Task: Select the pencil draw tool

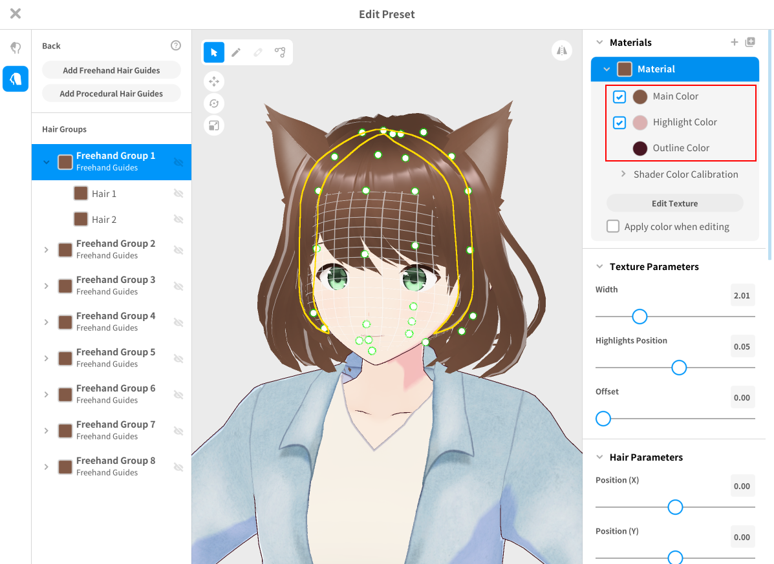Action: click(236, 52)
